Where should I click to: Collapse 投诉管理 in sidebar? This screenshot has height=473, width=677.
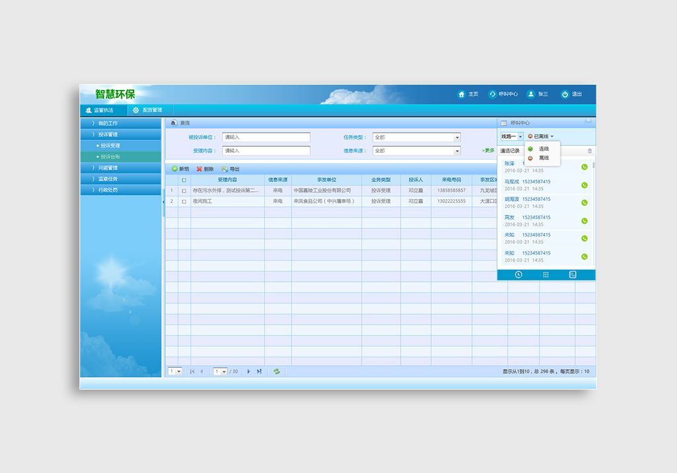pos(121,135)
